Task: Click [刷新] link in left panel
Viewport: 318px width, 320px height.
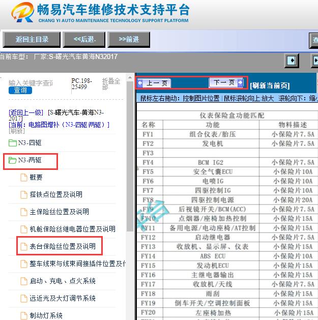Action: click(x=16, y=131)
